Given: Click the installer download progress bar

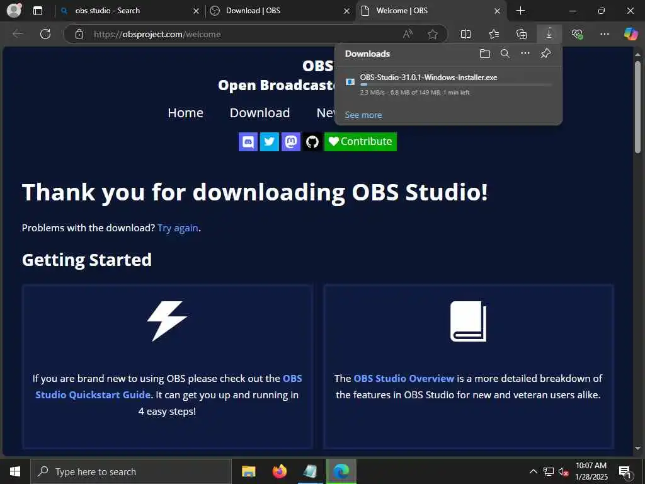Looking at the screenshot, I should pyautogui.click(x=456, y=85).
